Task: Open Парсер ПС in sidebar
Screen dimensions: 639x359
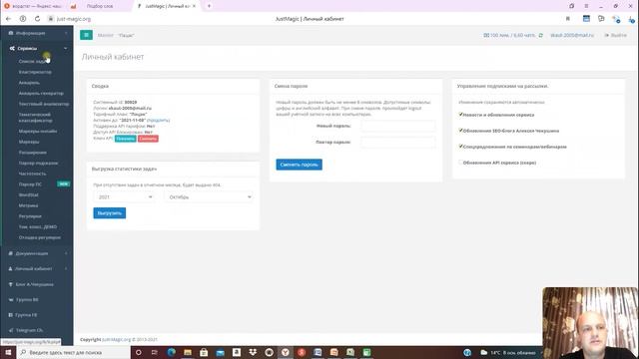Action: (x=30, y=183)
